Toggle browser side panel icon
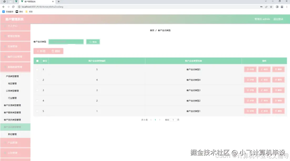 point(277,7)
